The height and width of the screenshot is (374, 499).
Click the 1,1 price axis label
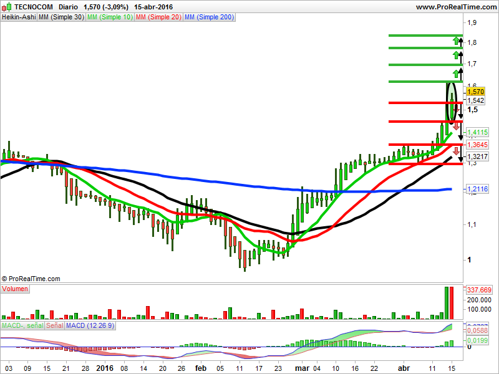point(472,224)
